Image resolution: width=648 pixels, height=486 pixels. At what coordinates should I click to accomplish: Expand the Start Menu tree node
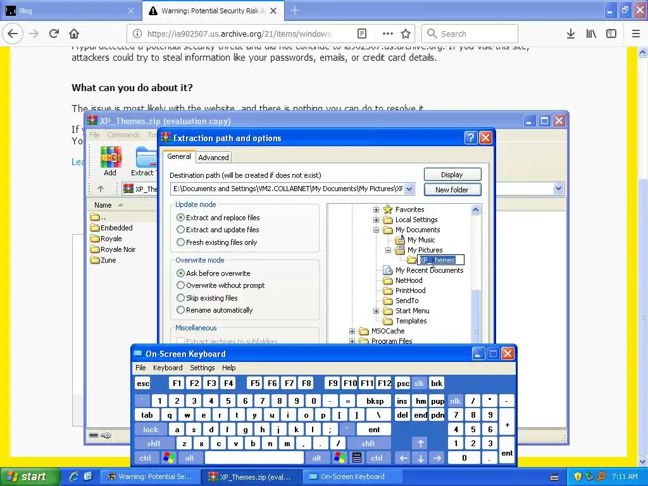[x=376, y=311]
